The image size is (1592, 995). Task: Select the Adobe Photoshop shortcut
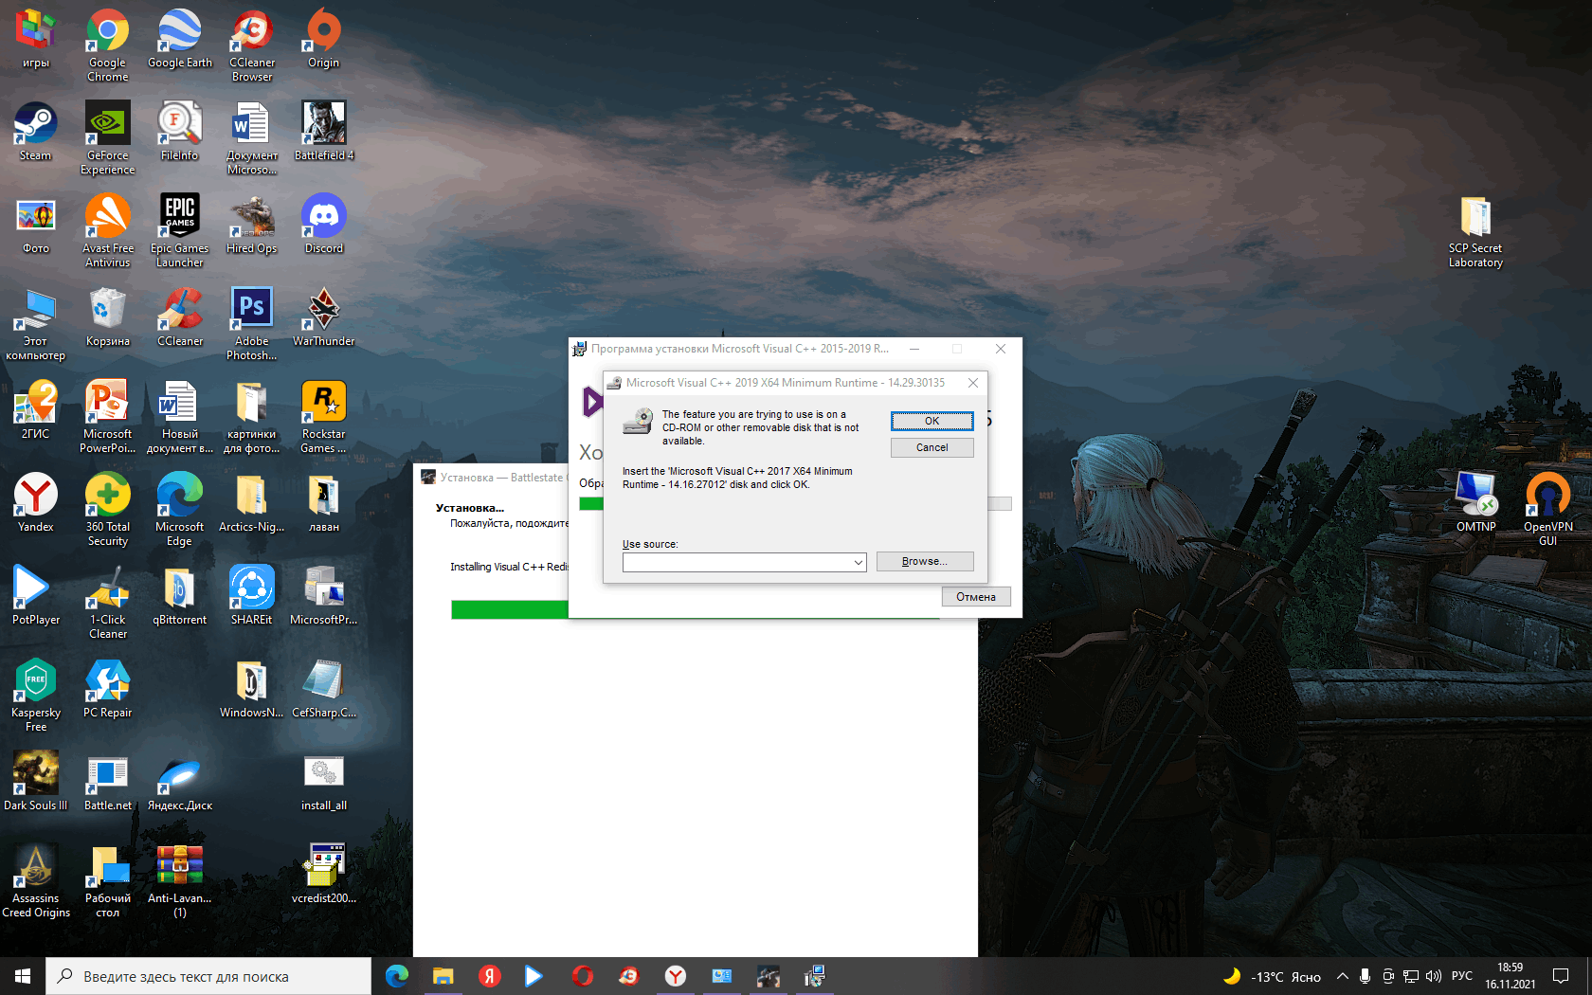(x=252, y=323)
